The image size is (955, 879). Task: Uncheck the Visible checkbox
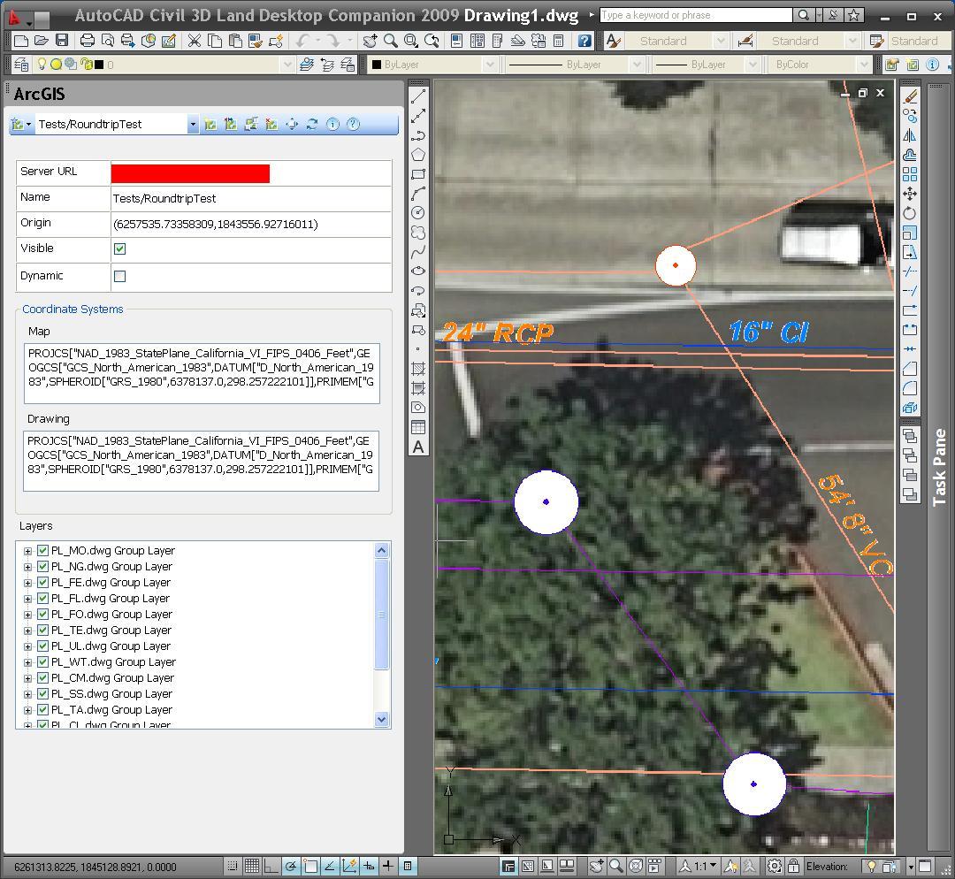pos(120,249)
